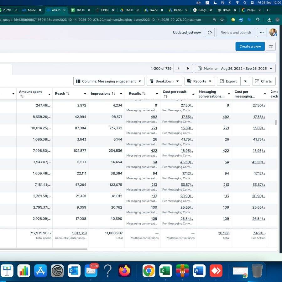Open the date range Maximum dropdown
Screen dimensions: 282x282
235,68
